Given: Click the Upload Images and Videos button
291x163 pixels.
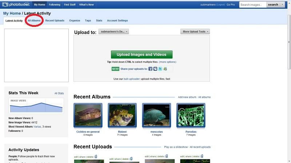Looking at the screenshot, I should (x=141, y=54).
